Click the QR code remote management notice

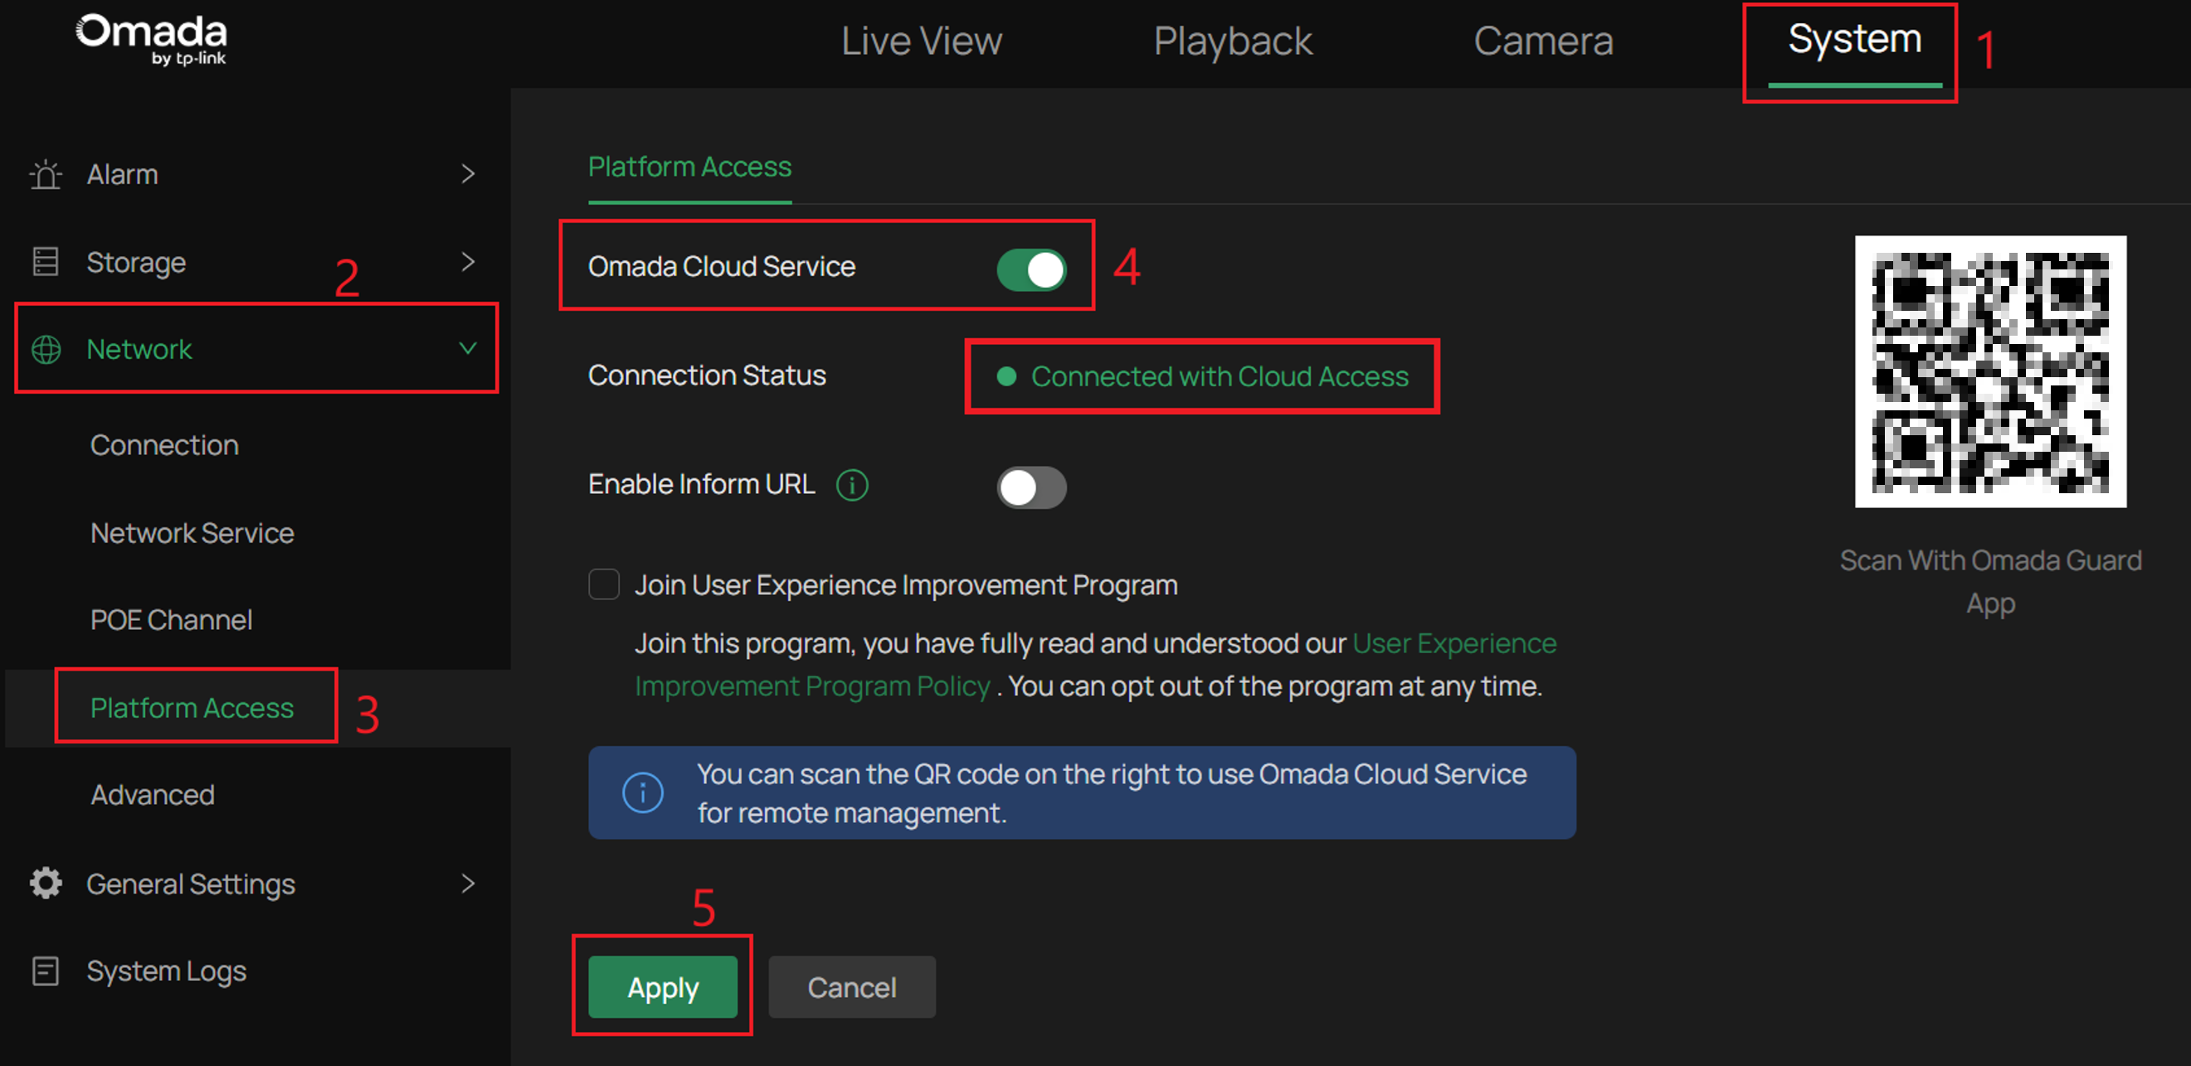tap(1082, 792)
